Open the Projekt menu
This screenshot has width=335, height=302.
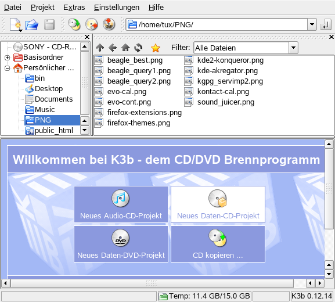coord(42,8)
